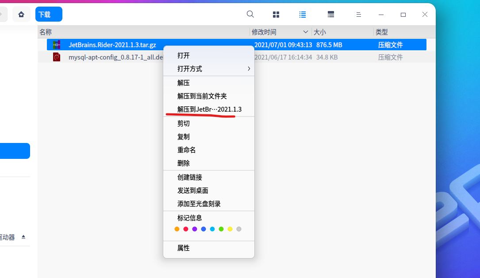Viewport: 480px width, 278px height.
Task: Switch to grid icon view
Action: [x=276, y=14]
